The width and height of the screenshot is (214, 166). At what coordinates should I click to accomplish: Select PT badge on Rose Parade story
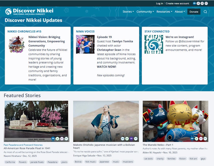coord(66,138)
